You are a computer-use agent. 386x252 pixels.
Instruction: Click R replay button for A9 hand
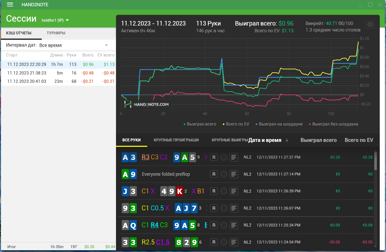point(214,174)
